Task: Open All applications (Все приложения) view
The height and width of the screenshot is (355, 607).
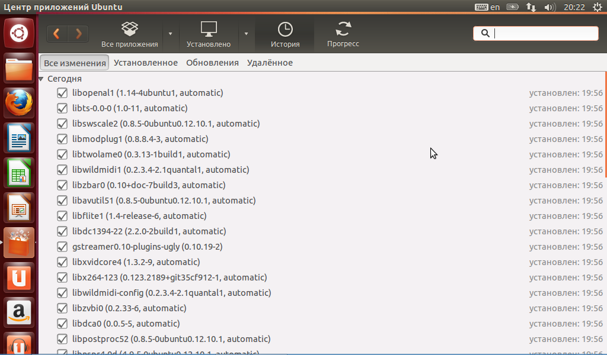Action: 130,34
